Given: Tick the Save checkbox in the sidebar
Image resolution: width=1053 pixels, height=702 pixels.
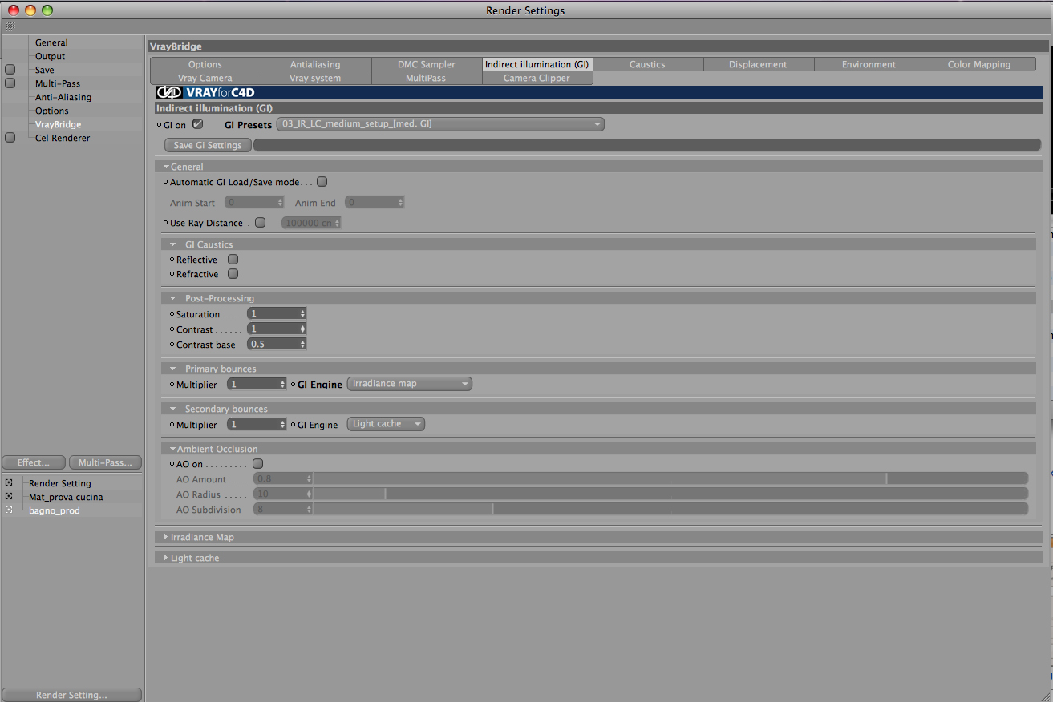Looking at the screenshot, I should click(x=10, y=70).
